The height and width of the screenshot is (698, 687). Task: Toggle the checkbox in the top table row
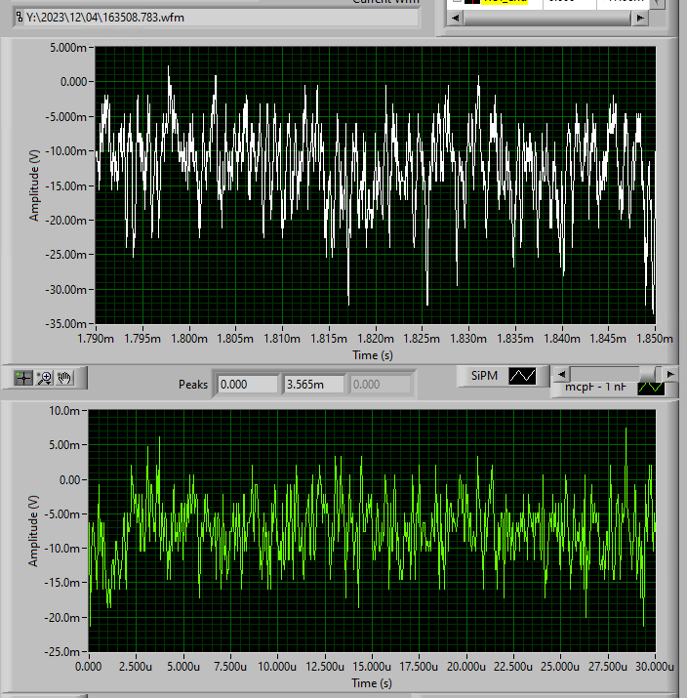point(457,3)
